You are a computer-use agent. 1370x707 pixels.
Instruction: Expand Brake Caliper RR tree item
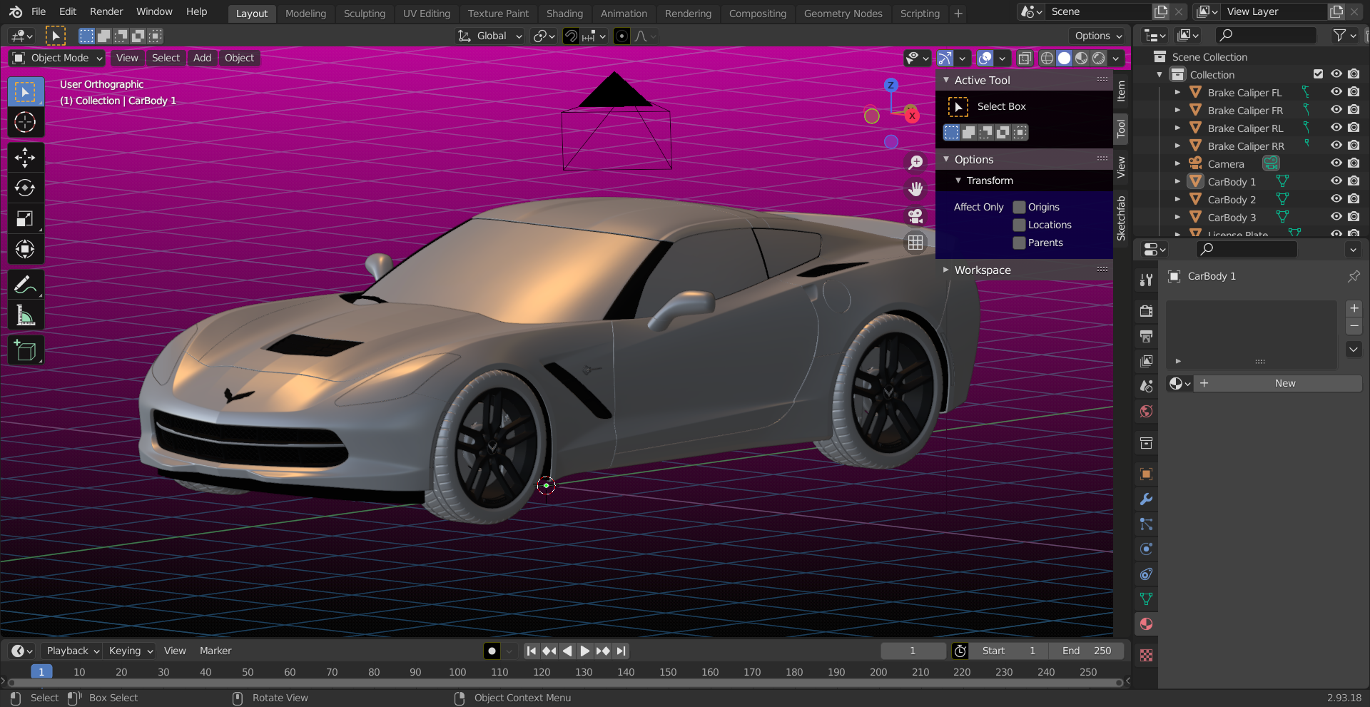1177,146
